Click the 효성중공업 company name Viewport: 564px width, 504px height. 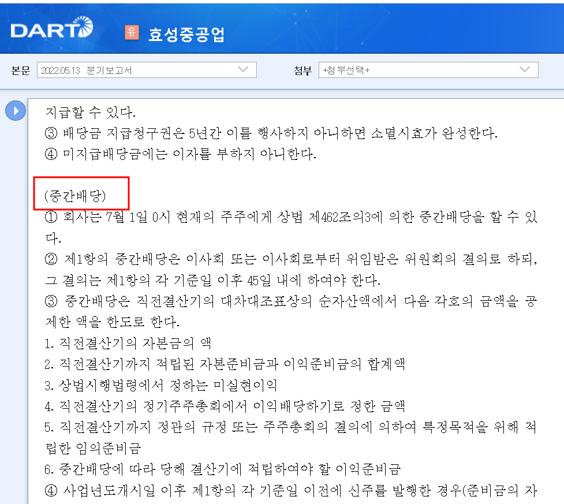(186, 35)
